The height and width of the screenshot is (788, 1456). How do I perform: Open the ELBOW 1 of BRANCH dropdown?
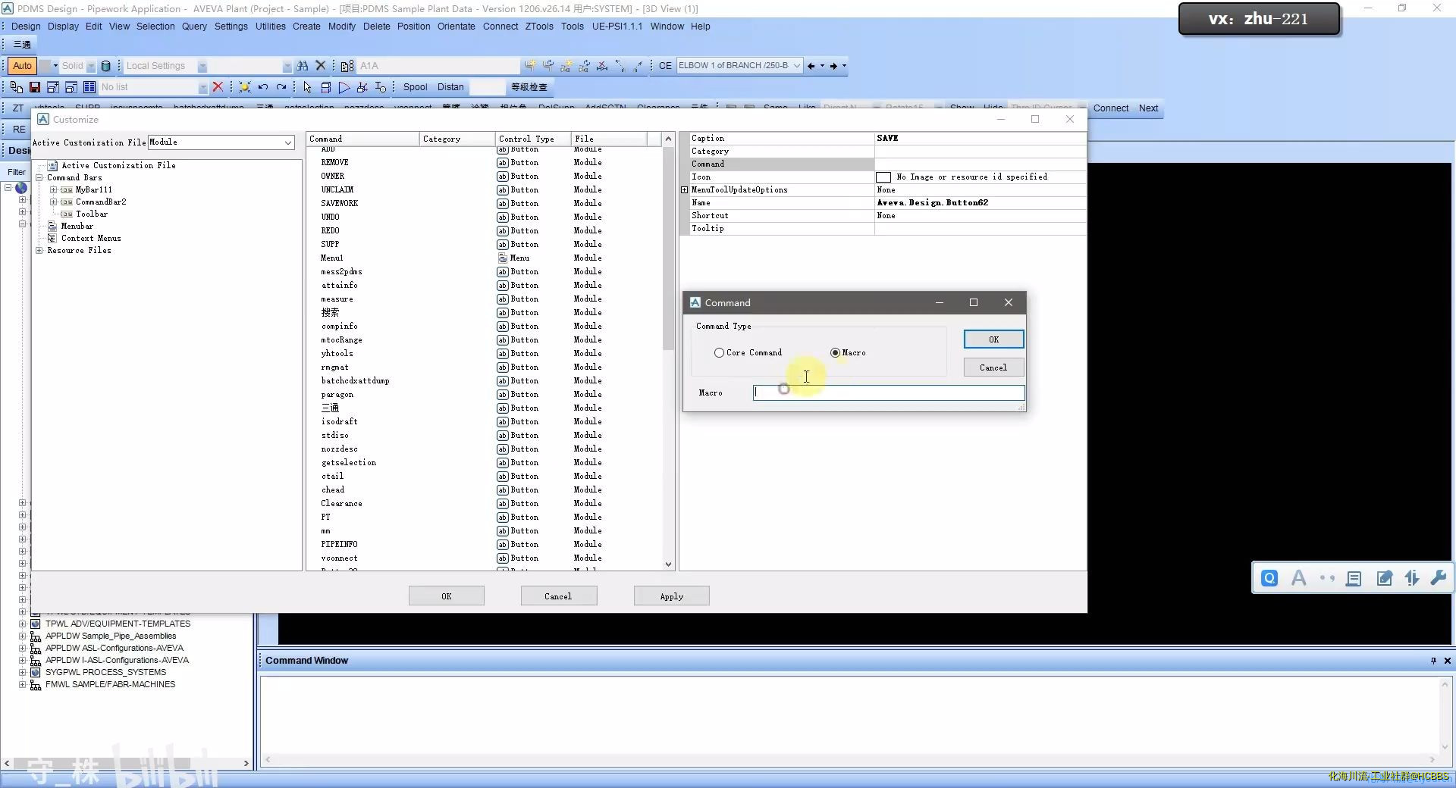(x=797, y=66)
